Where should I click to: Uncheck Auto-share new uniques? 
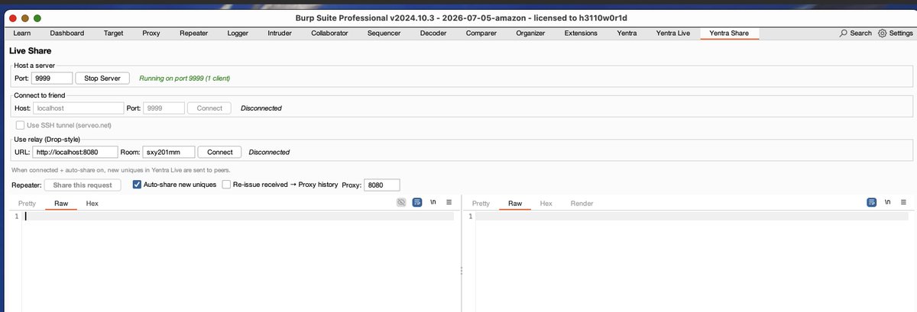pos(137,185)
